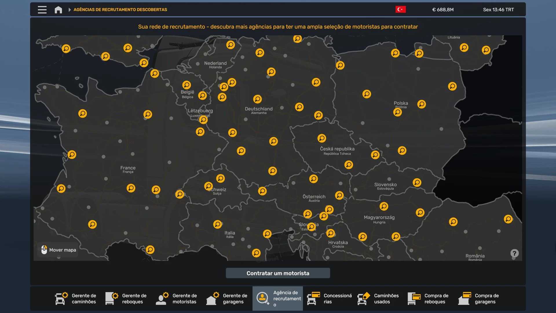Open Caminhões usados used trucks

(378, 299)
